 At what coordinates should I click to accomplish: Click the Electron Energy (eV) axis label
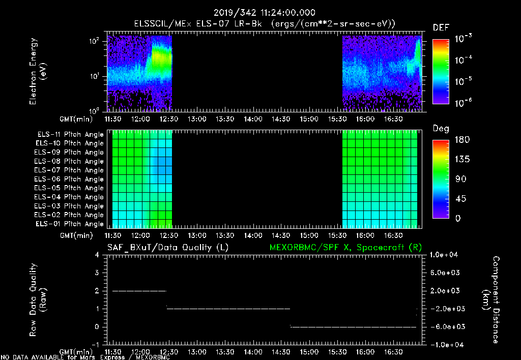click(x=38, y=71)
